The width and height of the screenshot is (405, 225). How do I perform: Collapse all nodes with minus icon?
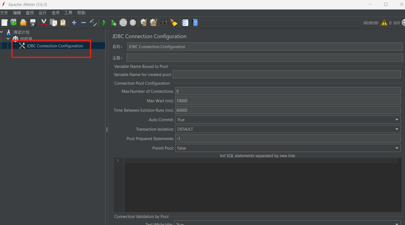pyautogui.click(x=83, y=23)
